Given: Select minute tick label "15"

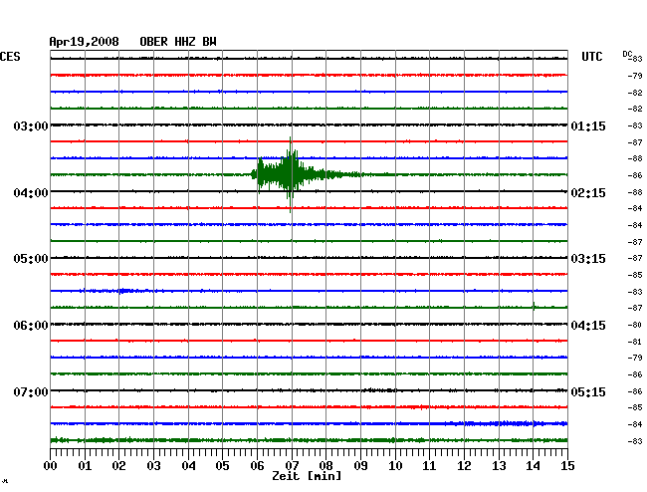Looking at the screenshot, I should coord(567,465).
